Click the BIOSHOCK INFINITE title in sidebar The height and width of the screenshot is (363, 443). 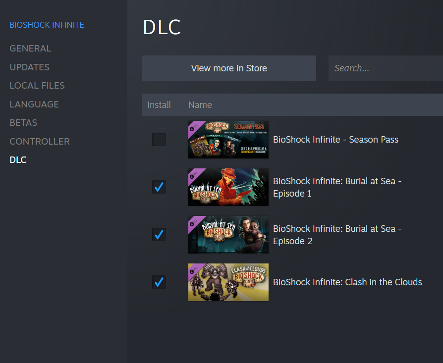pyautogui.click(x=47, y=25)
